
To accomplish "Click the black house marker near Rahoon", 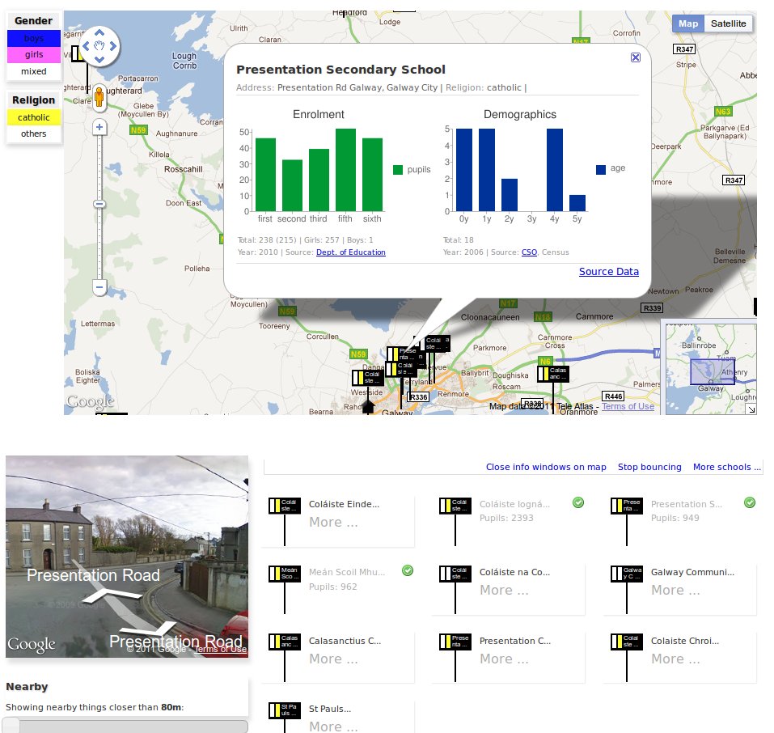I will (x=368, y=407).
